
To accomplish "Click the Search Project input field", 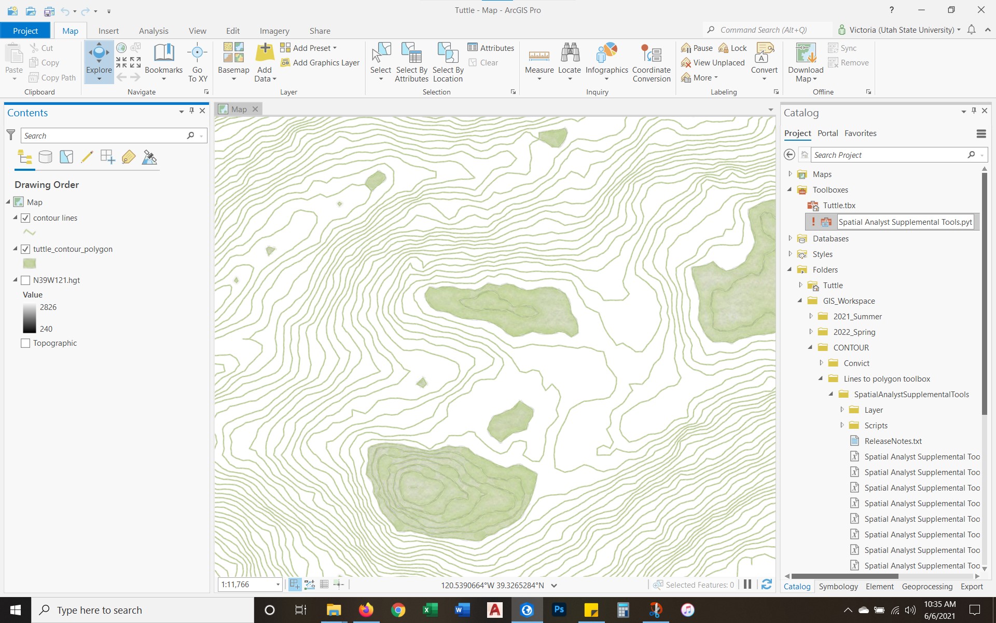I will point(887,155).
